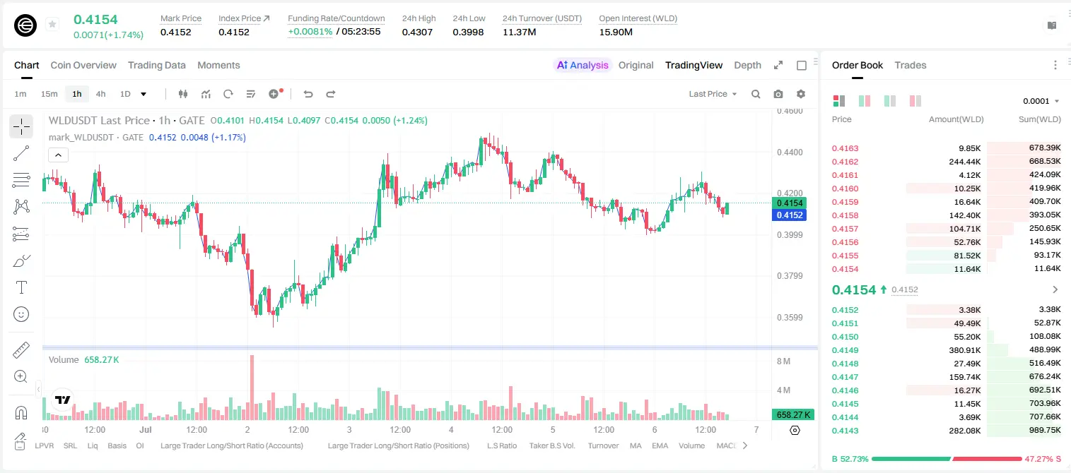Select the text annotation tool
This screenshot has height=473, width=1071.
coord(21,287)
